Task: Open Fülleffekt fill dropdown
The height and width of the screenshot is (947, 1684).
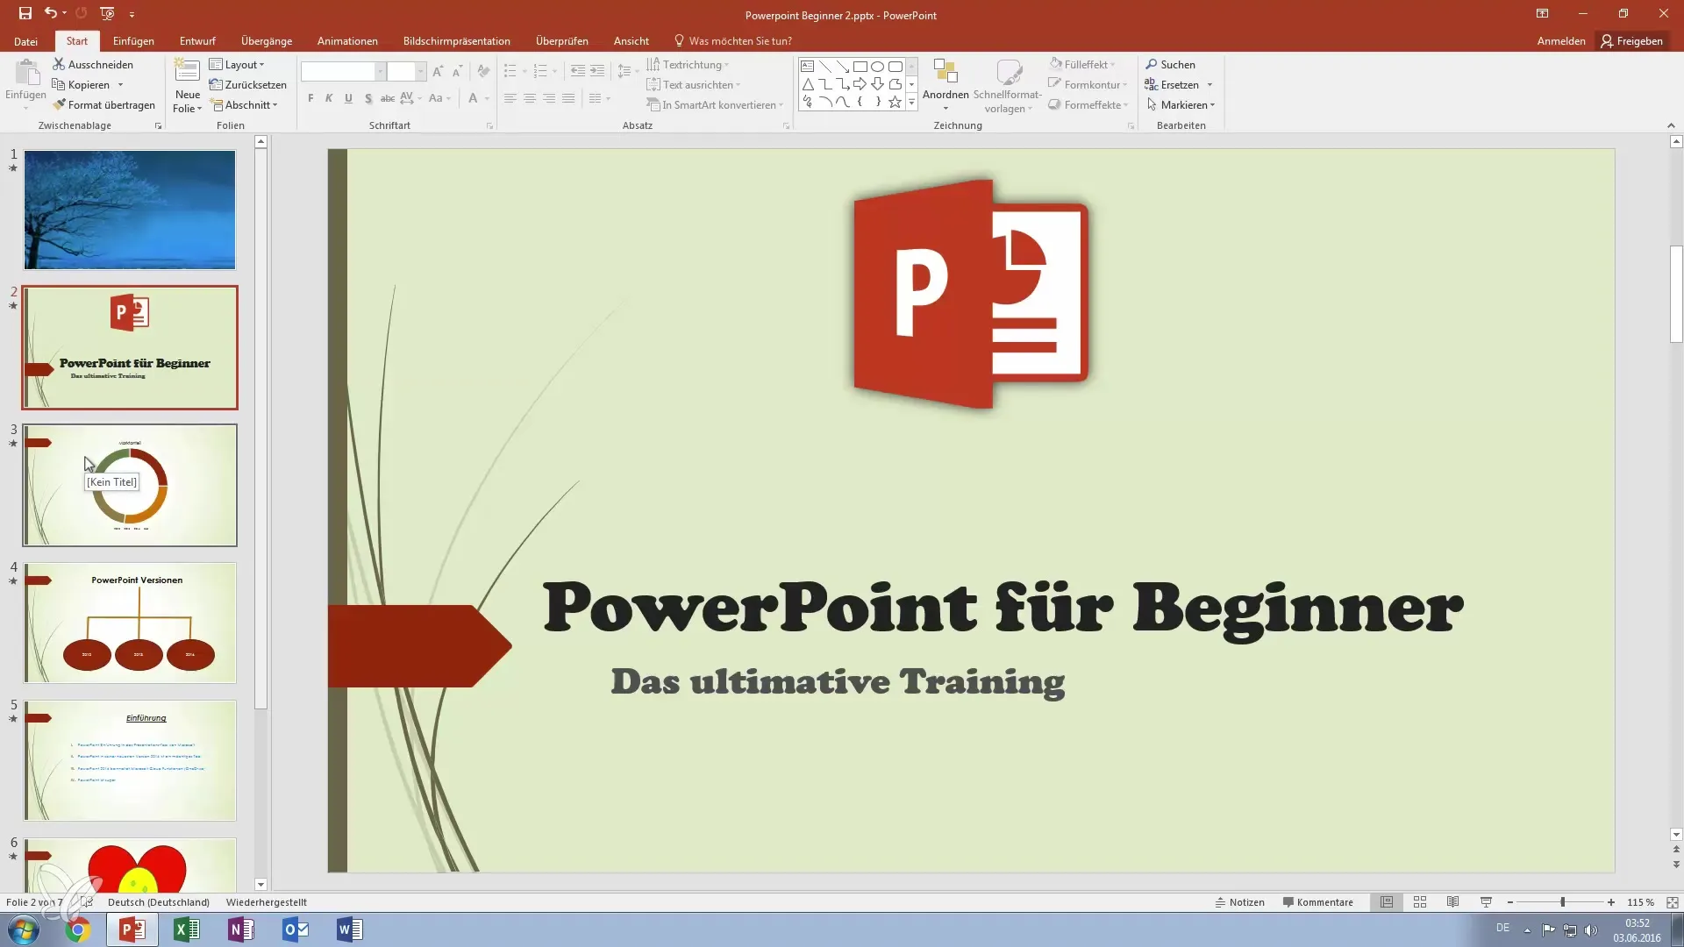Action: coord(1082,65)
